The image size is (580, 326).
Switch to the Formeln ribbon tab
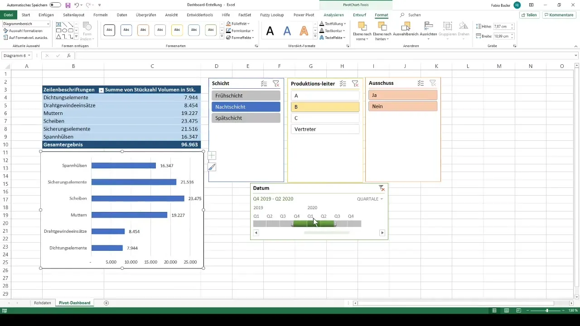101,15
